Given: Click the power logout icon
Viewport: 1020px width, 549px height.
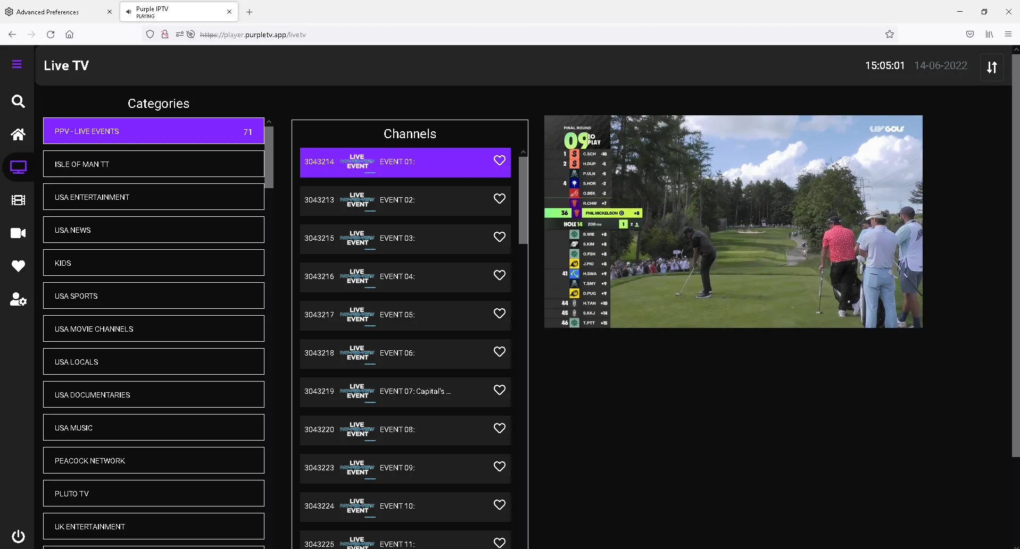Looking at the screenshot, I should coord(18,536).
